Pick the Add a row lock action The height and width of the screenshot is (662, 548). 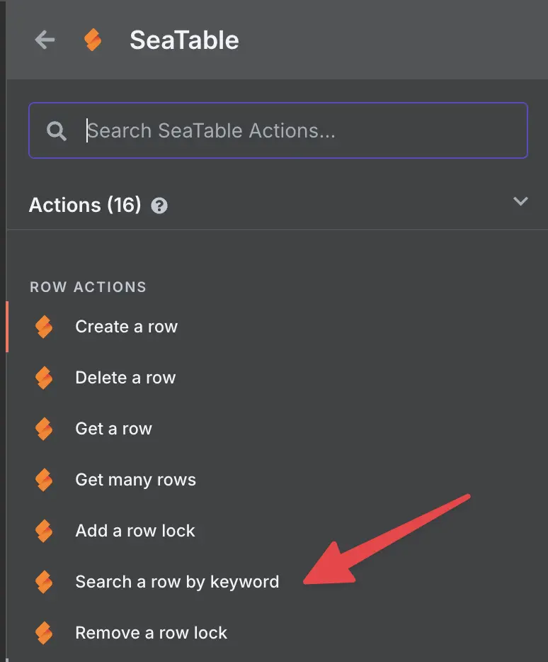point(135,531)
